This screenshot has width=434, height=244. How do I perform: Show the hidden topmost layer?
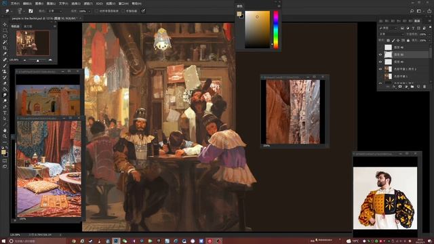click(x=380, y=47)
